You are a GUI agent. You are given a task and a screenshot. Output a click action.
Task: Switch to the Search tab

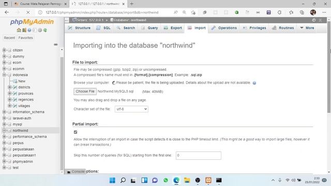point(126,28)
